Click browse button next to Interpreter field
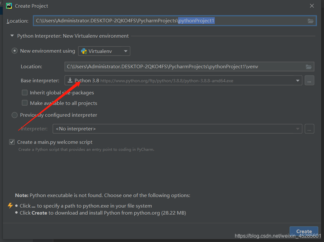The width and height of the screenshot is (324, 242). click(x=309, y=129)
